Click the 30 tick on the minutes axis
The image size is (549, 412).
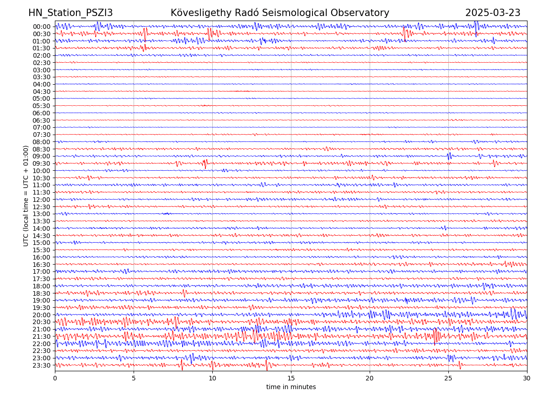tap(527, 379)
